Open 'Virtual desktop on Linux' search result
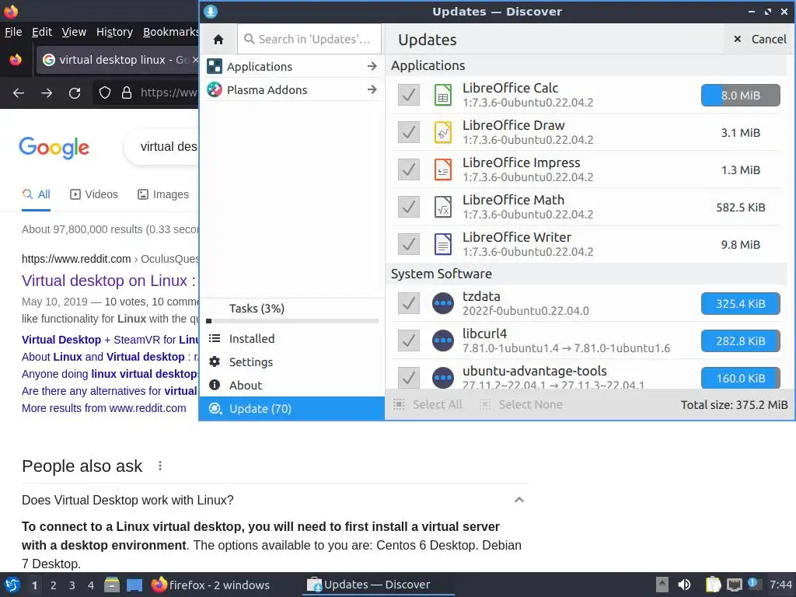Viewport: 796px width, 597px height. click(x=109, y=281)
